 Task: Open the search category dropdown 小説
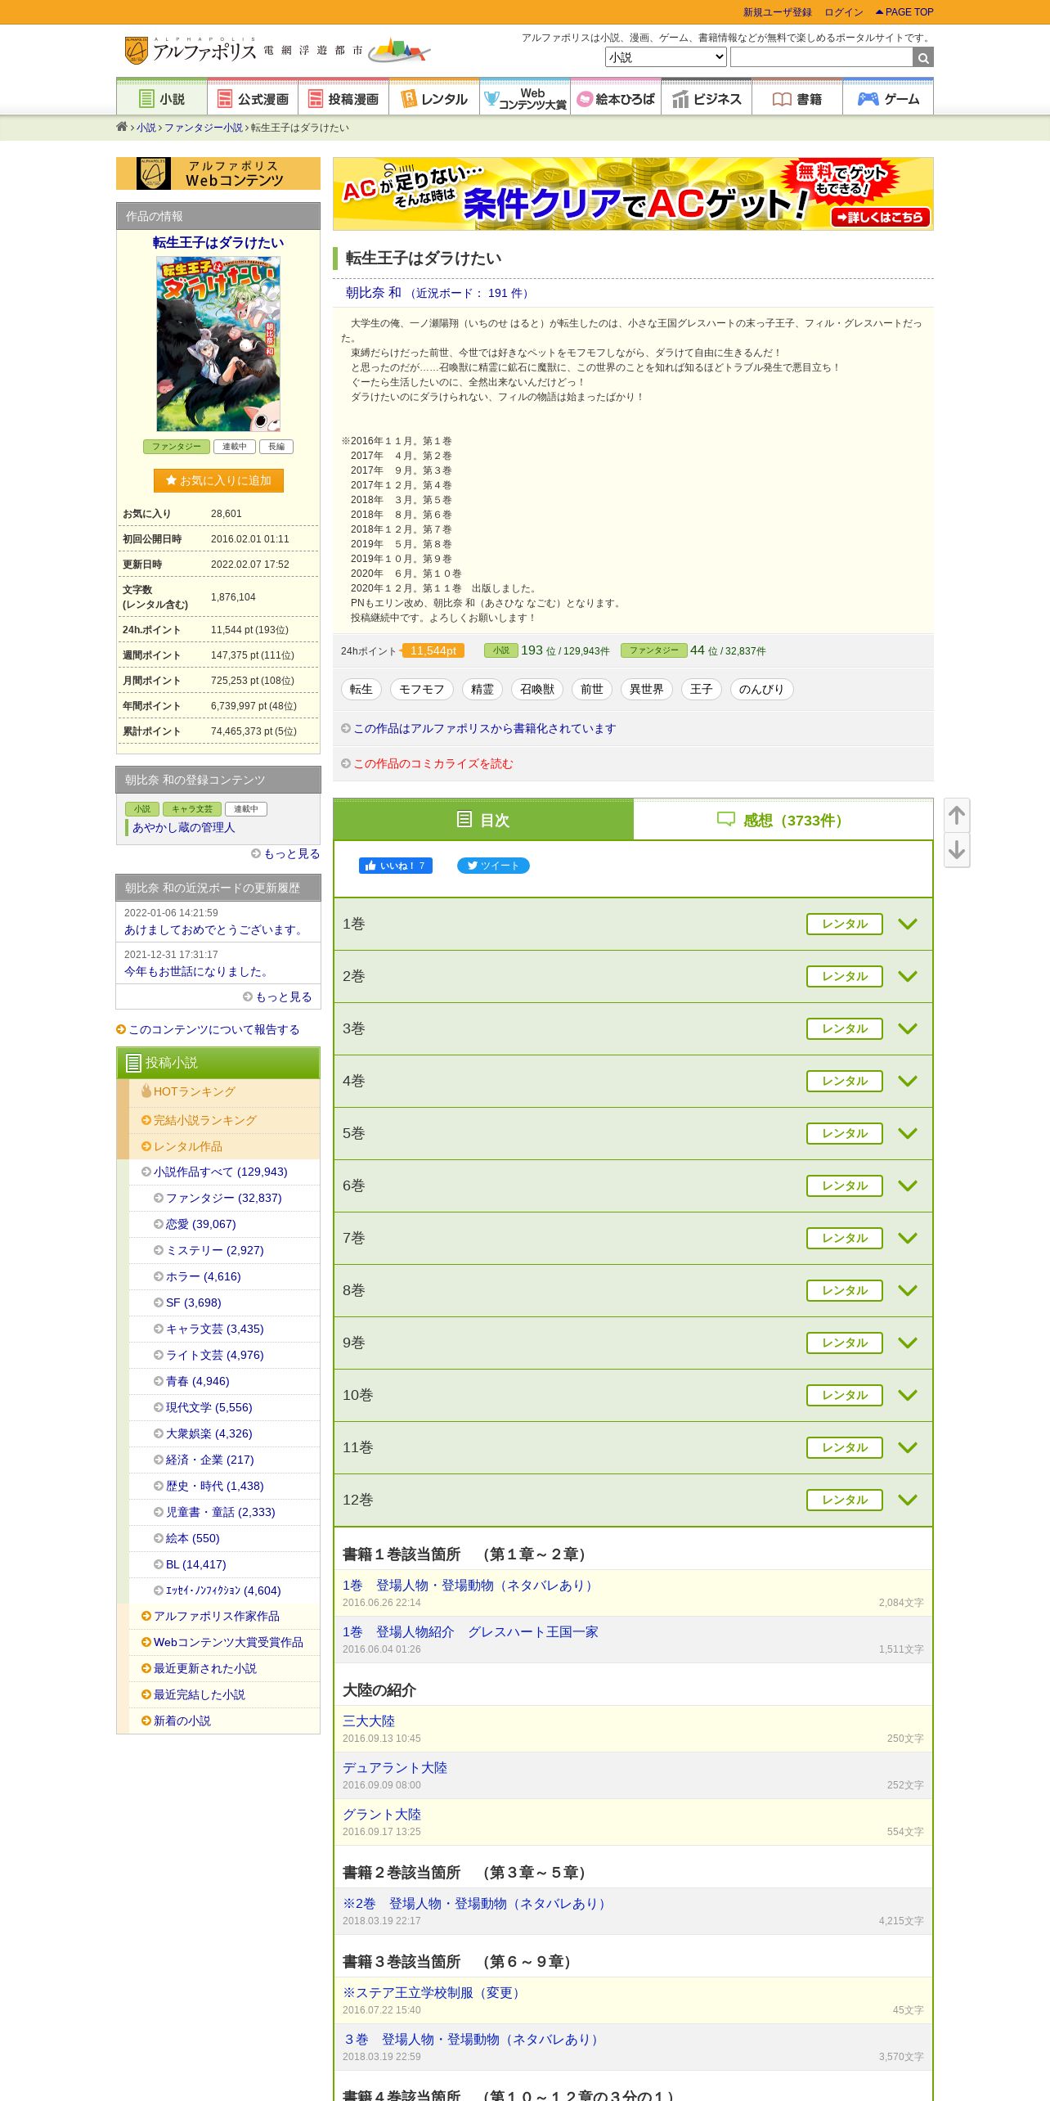tap(666, 57)
